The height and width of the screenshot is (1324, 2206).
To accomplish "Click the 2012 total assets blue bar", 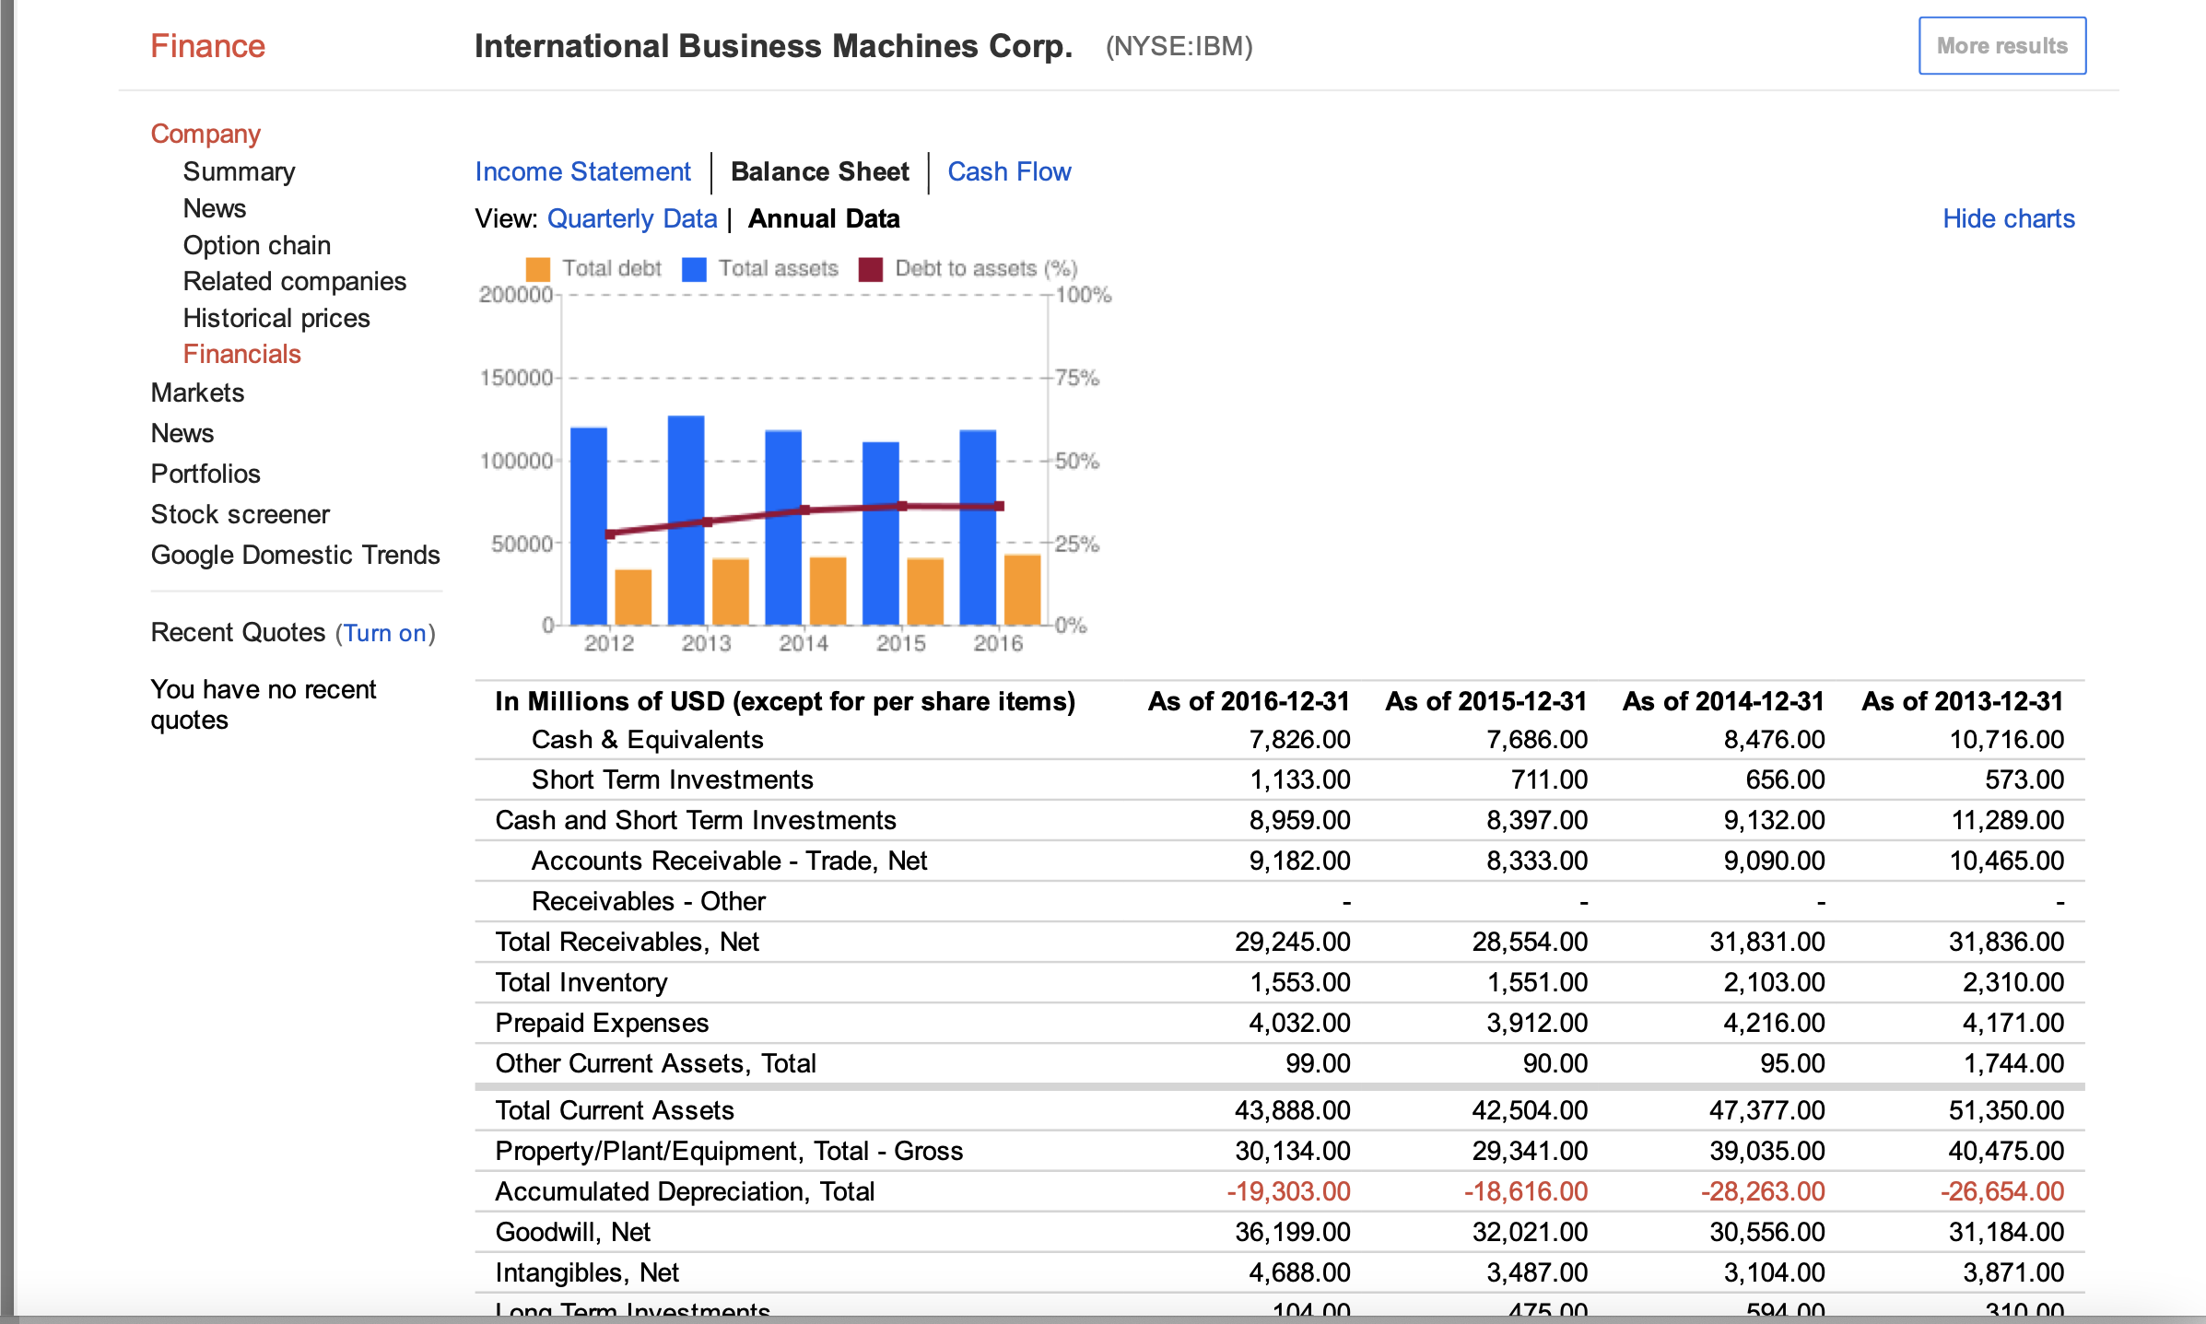I will pyautogui.click(x=589, y=526).
